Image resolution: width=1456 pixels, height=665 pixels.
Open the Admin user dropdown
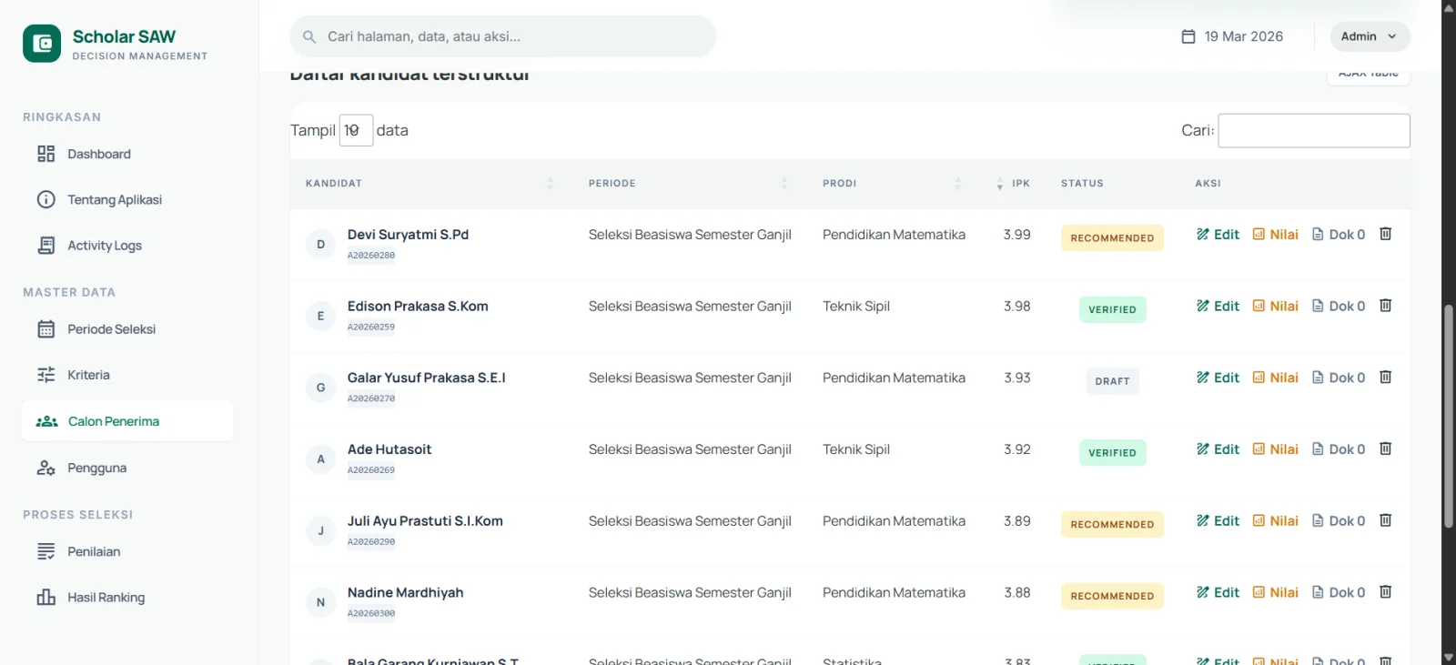click(1369, 36)
